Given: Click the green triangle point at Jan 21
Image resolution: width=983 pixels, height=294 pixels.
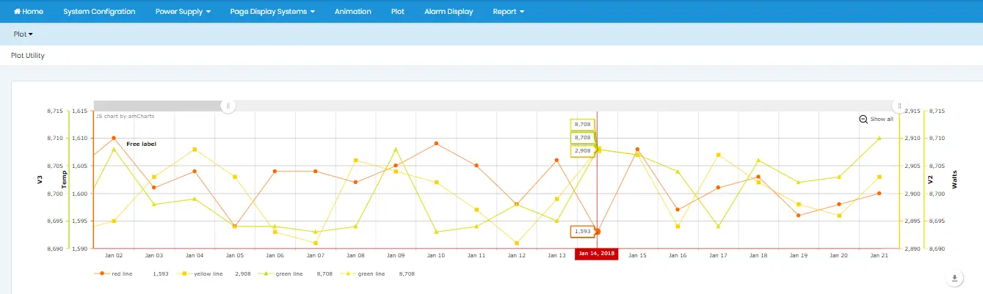Looking at the screenshot, I should click(x=879, y=138).
